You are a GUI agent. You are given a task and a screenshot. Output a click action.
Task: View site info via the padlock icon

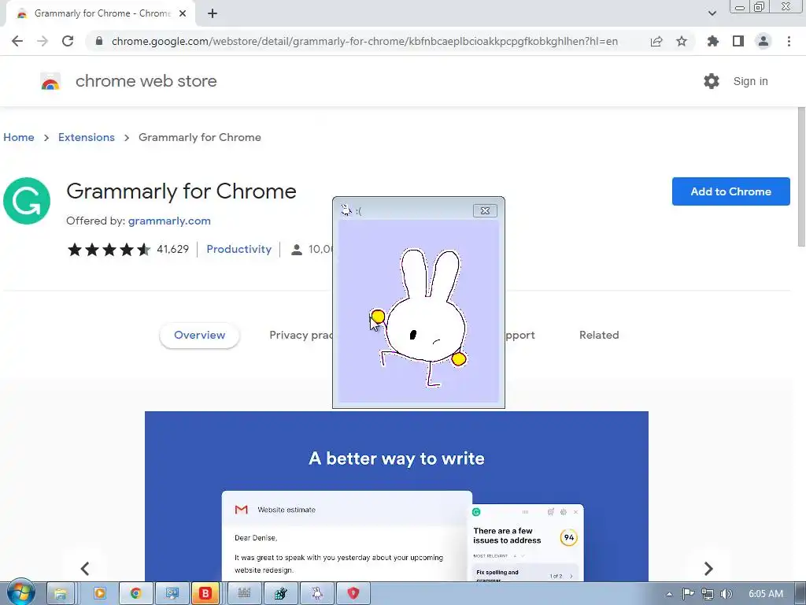tap(99, 41)
